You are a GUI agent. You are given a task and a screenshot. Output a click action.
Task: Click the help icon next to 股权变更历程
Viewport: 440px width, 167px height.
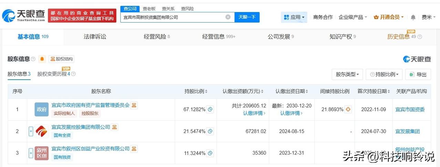click(73, 74)
